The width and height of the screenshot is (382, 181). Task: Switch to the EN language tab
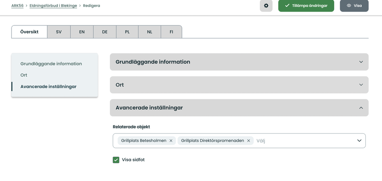click(82, 32)
